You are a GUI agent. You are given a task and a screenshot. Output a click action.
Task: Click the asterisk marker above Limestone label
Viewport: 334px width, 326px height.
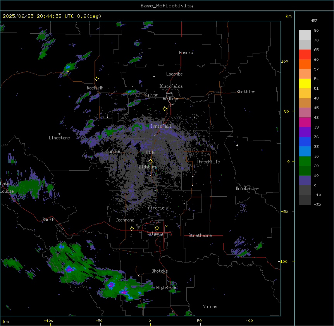(59, 134)
